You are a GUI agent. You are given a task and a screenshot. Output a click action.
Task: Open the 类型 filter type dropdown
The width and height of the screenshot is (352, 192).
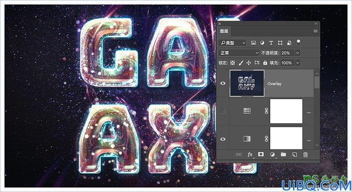232,43
